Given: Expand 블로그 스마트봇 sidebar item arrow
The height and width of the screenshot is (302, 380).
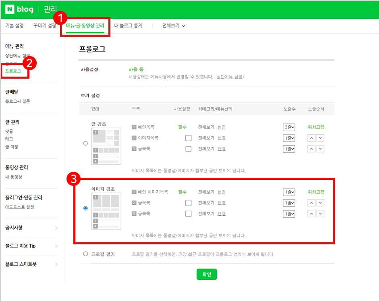Looking at the screenshot, I should pos(56,265).
